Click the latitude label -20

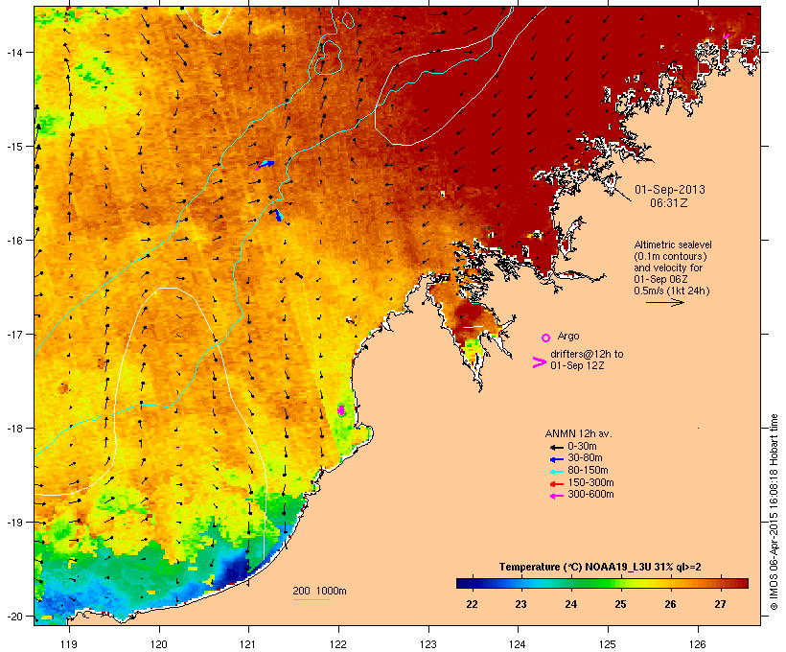pos(13,617)
